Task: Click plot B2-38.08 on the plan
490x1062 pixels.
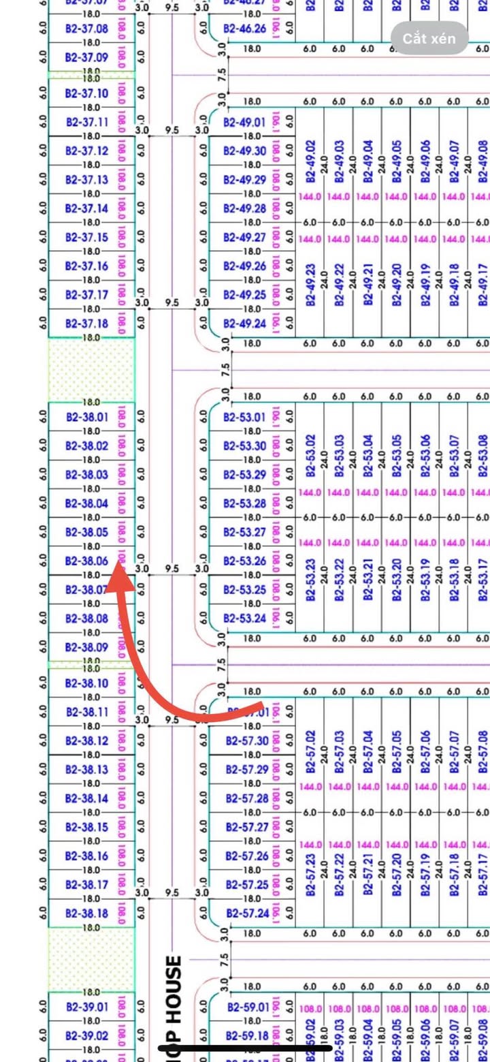Action: coord(86,619)
